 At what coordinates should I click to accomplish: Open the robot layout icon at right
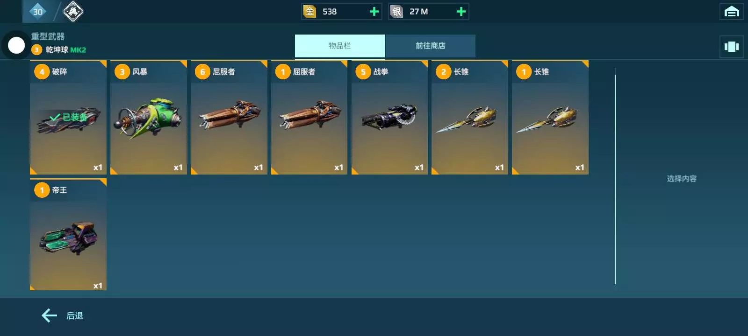point(732,47)
